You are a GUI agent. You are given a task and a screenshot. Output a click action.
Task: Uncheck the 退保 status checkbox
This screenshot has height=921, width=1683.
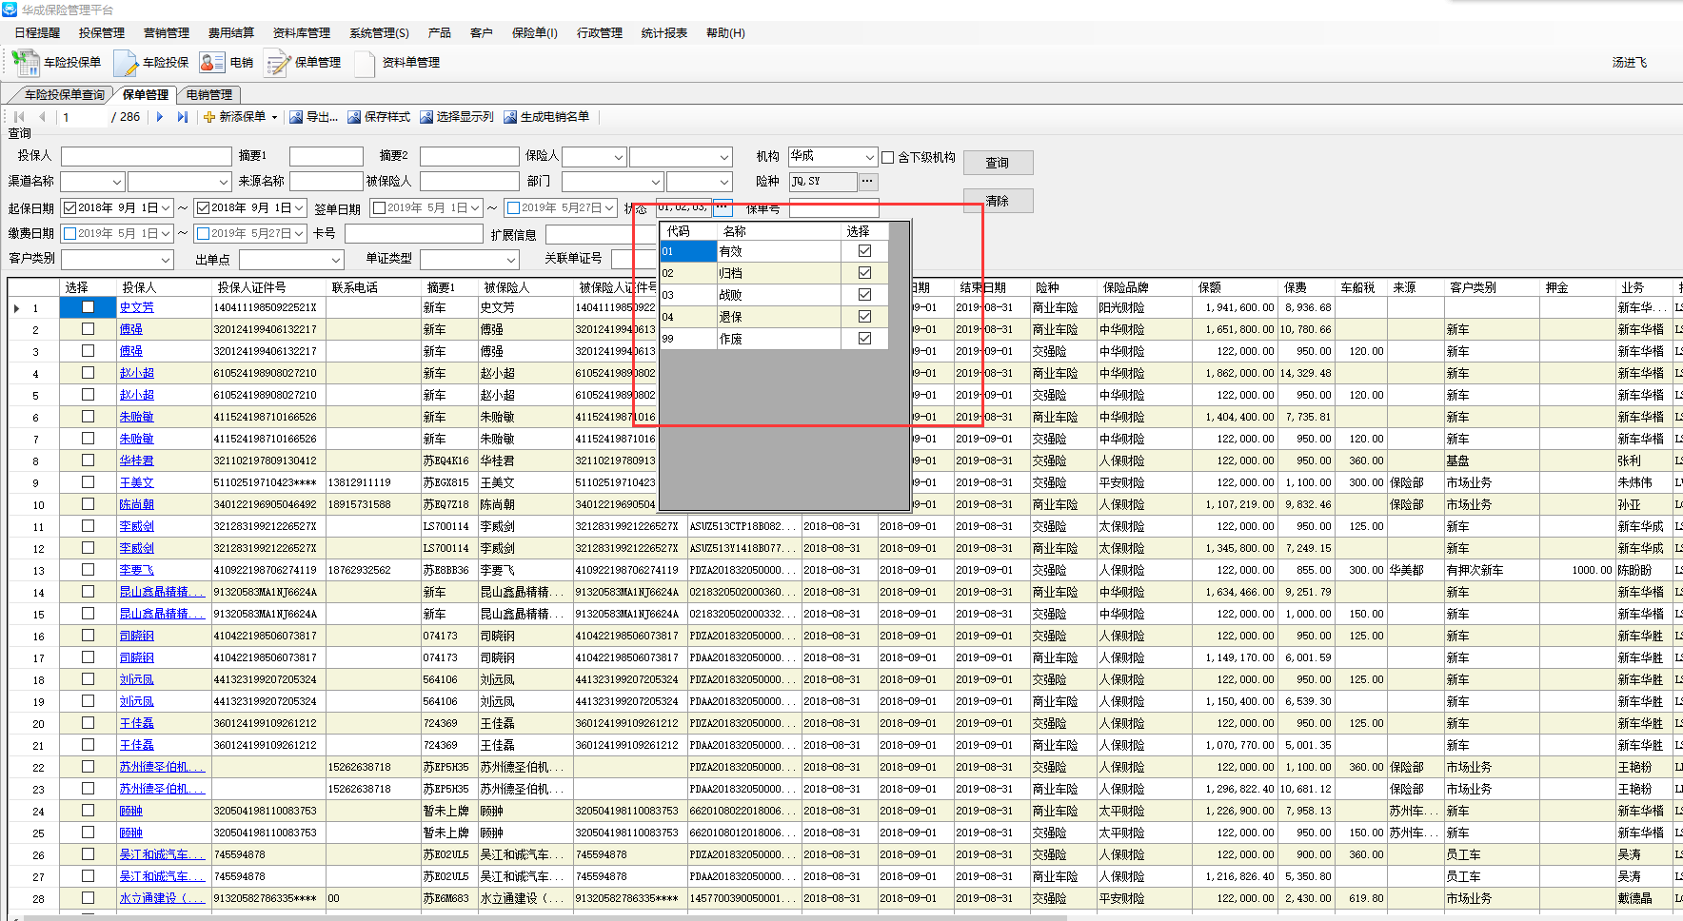point(864,317)
